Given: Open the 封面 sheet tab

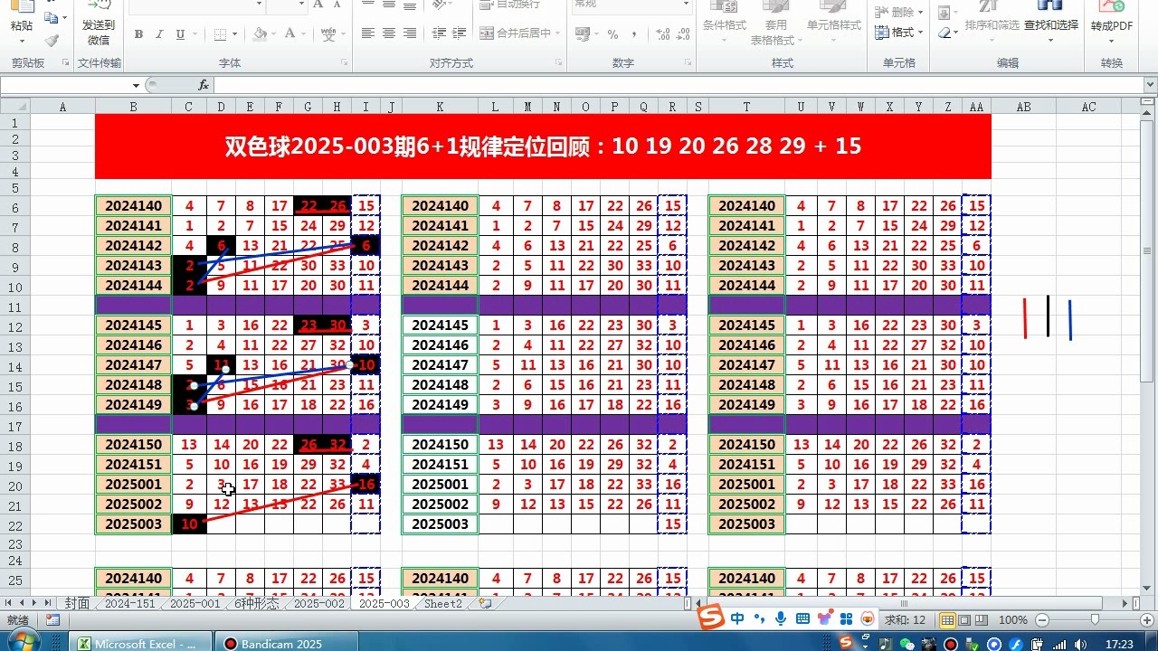Looking at the screenshot, I should click(x=77, y=603).
